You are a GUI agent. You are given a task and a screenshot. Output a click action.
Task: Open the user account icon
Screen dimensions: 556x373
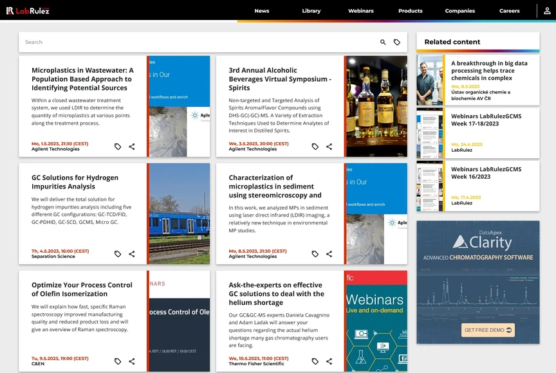pyautogui.click(x=547, y=11)
